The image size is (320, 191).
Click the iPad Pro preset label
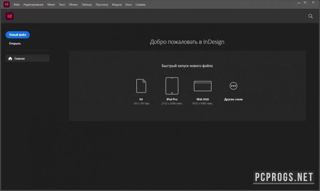[172, 99]
